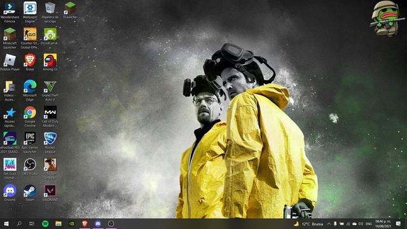Click the Epic Games Launcher desktop icon

pos(30,142)
